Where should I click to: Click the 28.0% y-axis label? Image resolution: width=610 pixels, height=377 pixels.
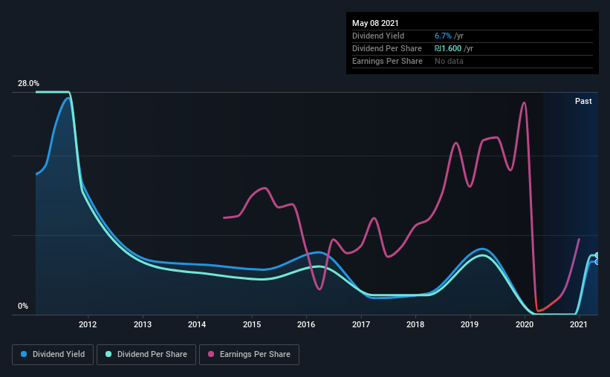(28, 84)
